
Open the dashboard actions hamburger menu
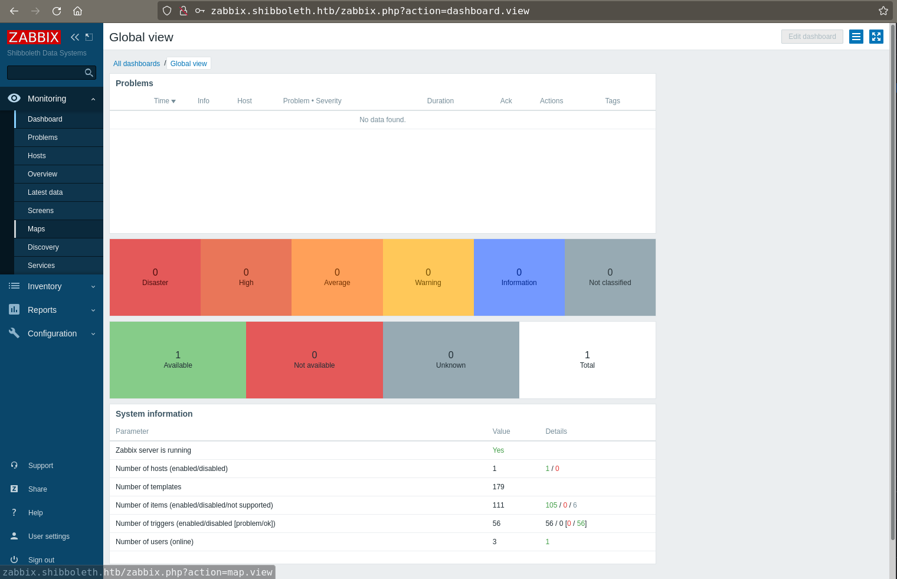[856, 37]
